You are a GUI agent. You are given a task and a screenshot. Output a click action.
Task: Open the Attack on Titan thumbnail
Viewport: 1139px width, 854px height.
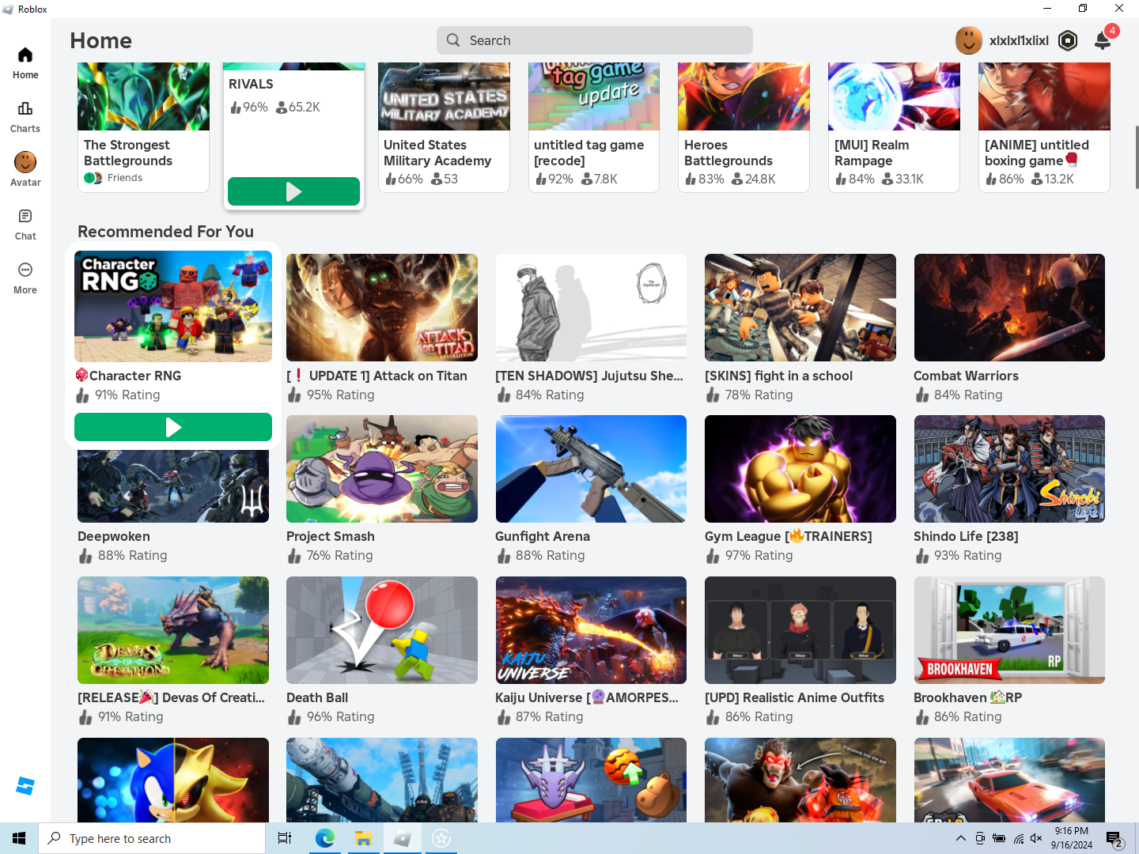382,308
